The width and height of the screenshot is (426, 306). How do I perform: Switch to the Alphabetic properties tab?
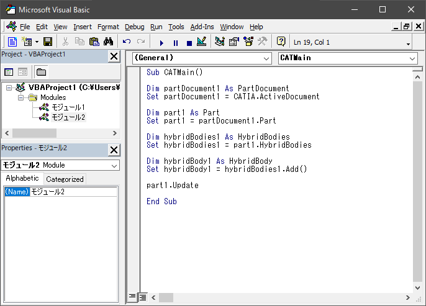22,178
